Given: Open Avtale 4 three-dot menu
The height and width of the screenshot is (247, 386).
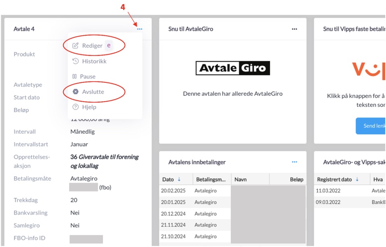Looking at the screenshot, I should coord(140,29).
